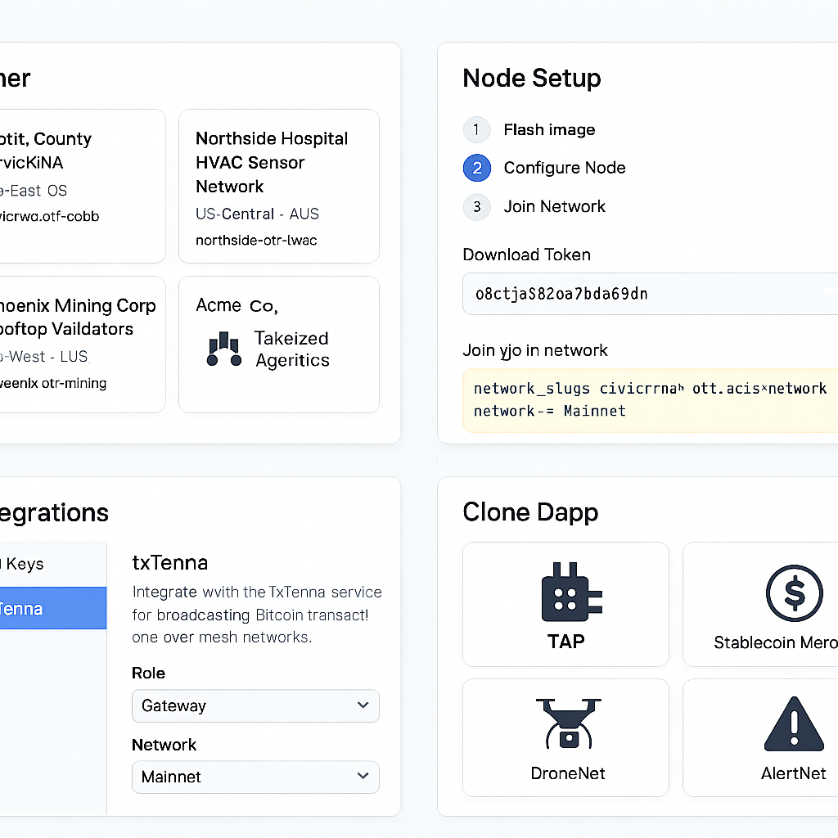
Task: Switch to the Keys tab in sidebar
Action: coord(33,564)
